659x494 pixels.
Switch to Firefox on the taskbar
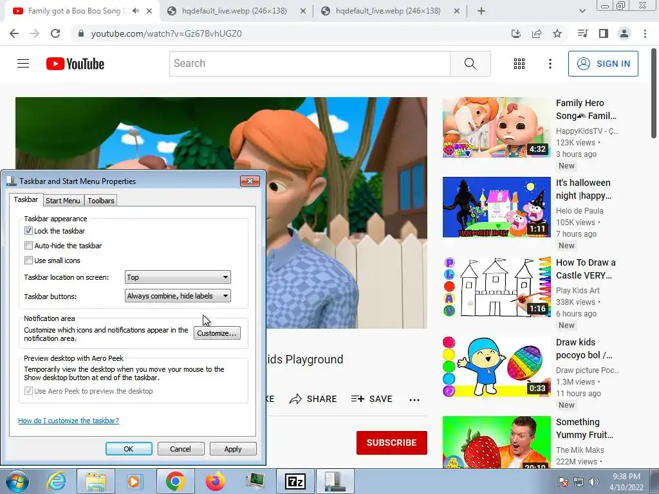(x=215, y=481)
